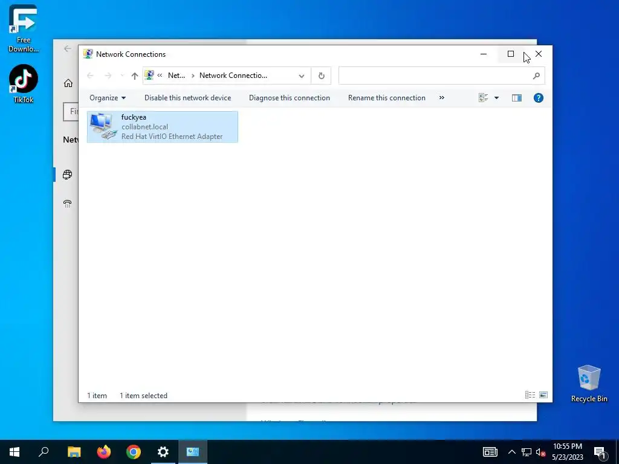Viewport: 619px width, 464px height.
Task: Open the Organize menu
Action: [108, 98]
